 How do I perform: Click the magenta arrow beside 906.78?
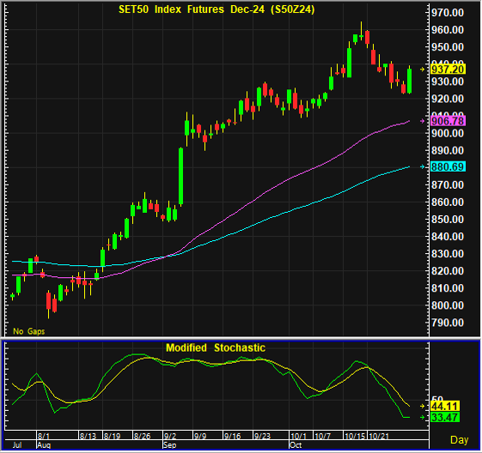(423, 121)
